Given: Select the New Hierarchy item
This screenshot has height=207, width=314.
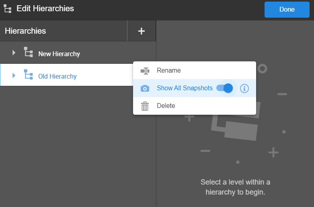Looking at the screenshot, I should click(59, 54).
